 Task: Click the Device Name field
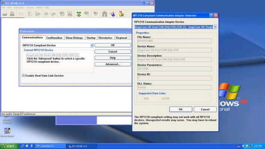click(174, 50)
